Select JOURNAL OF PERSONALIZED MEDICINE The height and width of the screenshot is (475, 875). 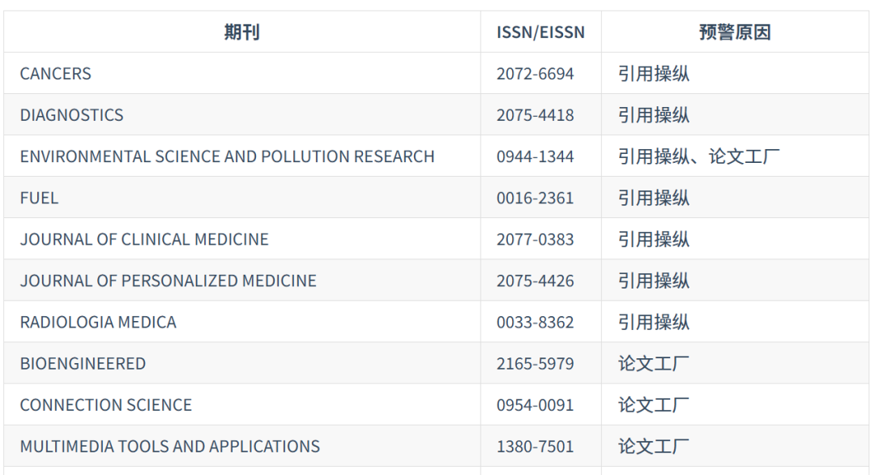coord(168,280)
